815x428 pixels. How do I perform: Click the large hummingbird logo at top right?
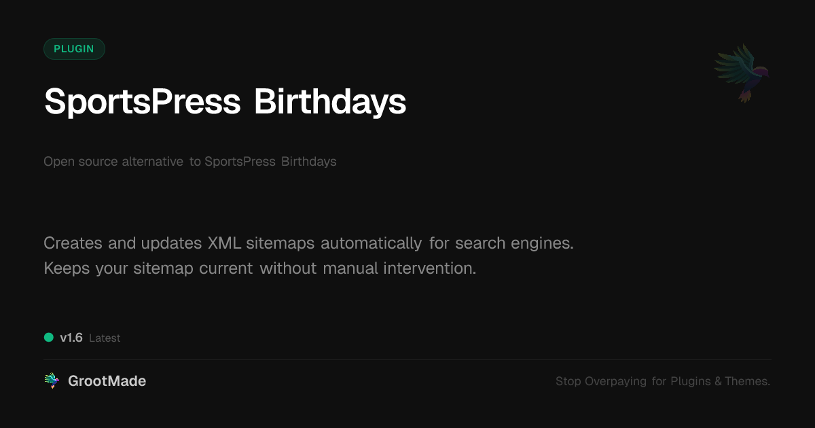pyautogui.click(x=742, y=73)
